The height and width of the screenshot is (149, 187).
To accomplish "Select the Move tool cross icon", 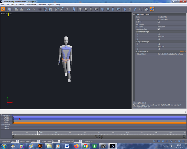I will [40, 9].
